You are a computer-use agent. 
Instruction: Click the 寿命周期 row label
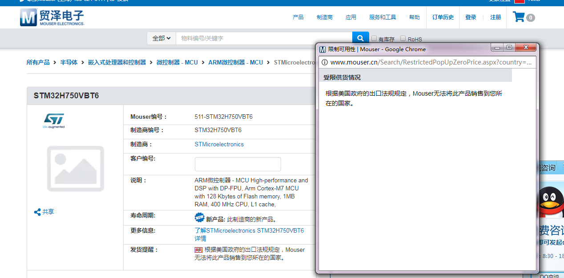coord(143,216)
